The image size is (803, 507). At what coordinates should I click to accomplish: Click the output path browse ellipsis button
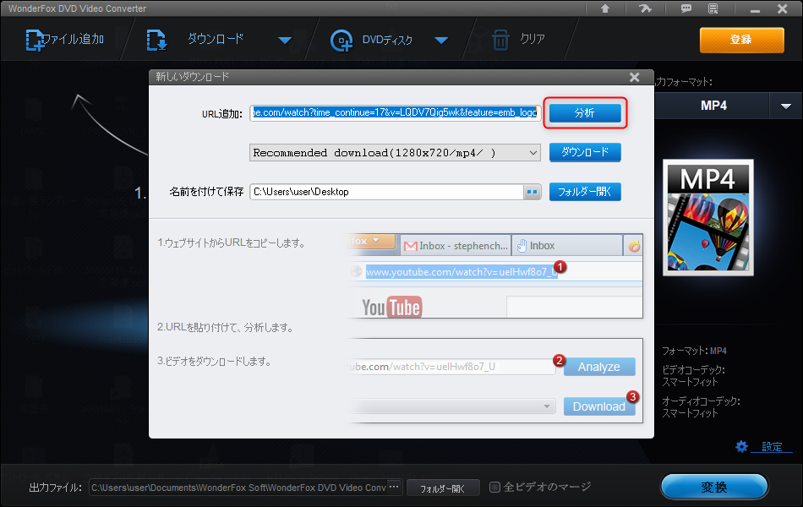[x=394, y=487]
